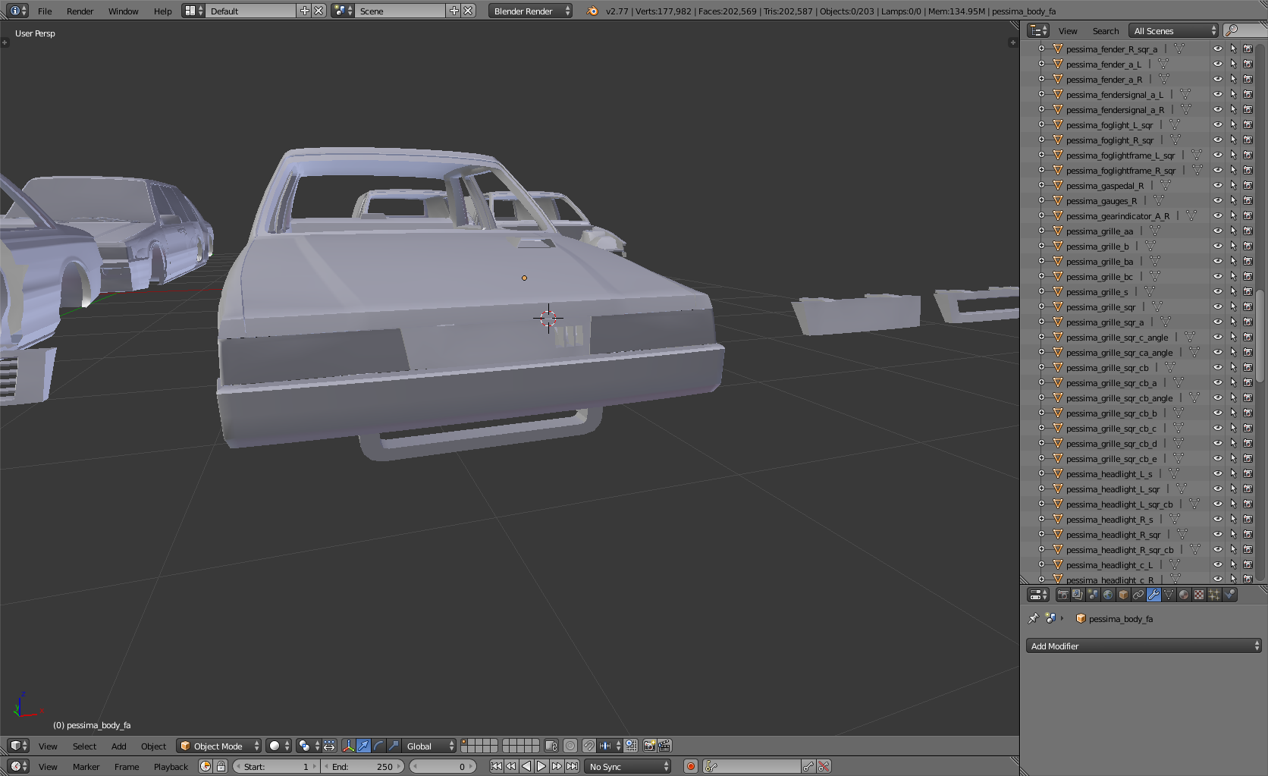This screenshot has width=1268, height=776.
Task: Toggle renderability of pessima_headlight_L_s
Action: [1248, 474]
